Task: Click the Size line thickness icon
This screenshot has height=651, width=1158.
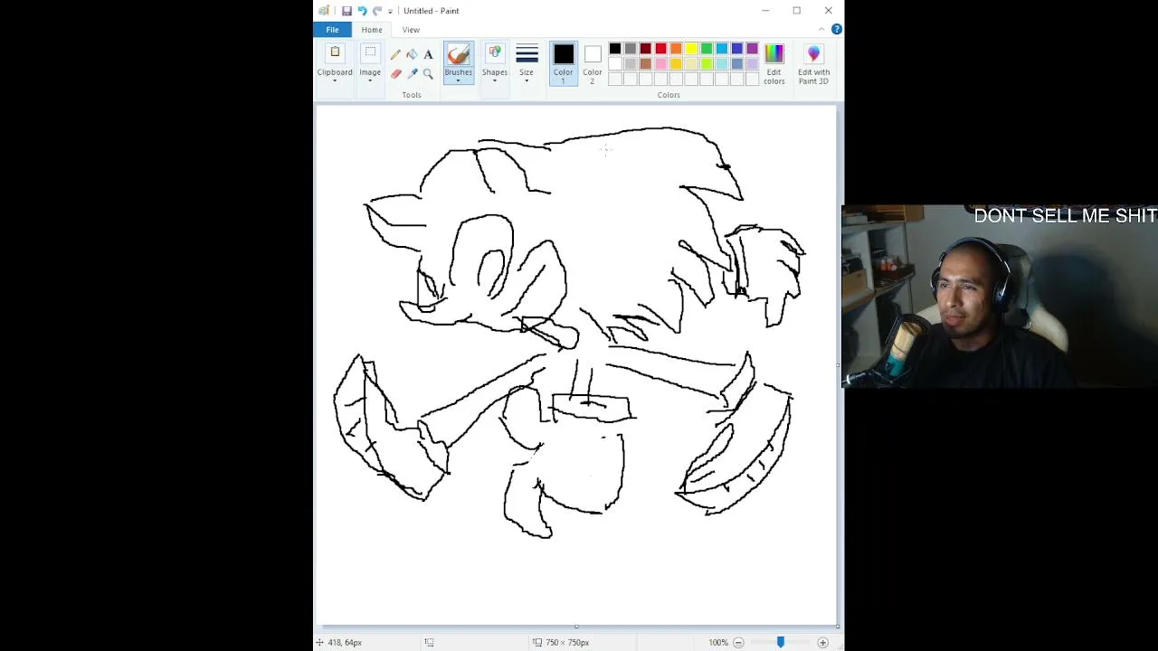Action: [527, 54]
